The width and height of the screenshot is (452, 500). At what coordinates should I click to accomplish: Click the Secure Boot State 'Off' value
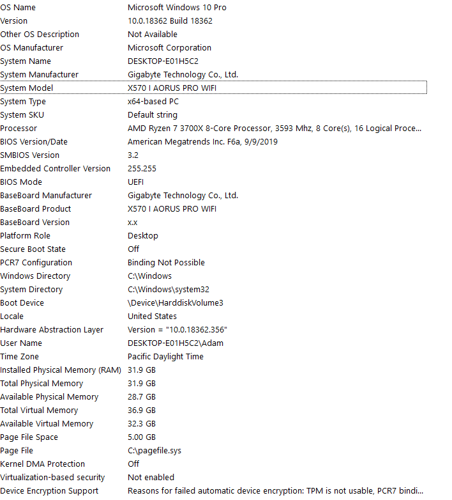tap(133, 249)
